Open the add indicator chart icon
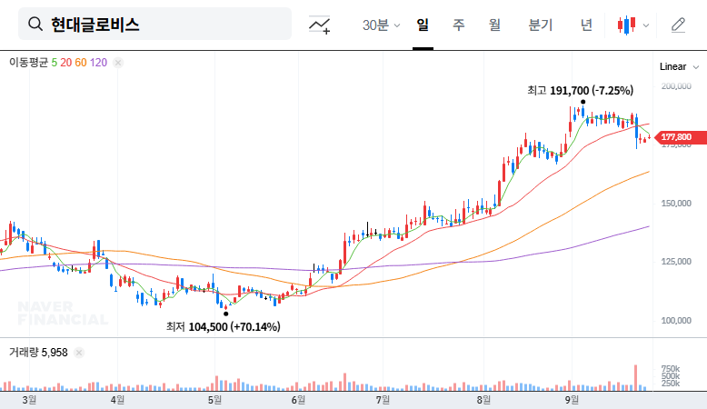This screenshot has height=409, width=707. (319, 25)
